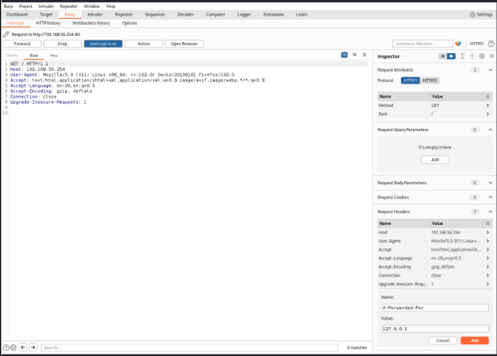Switch to the Decoder tab
The height and width of the screenshot is (356, 497).
point(186,15)
